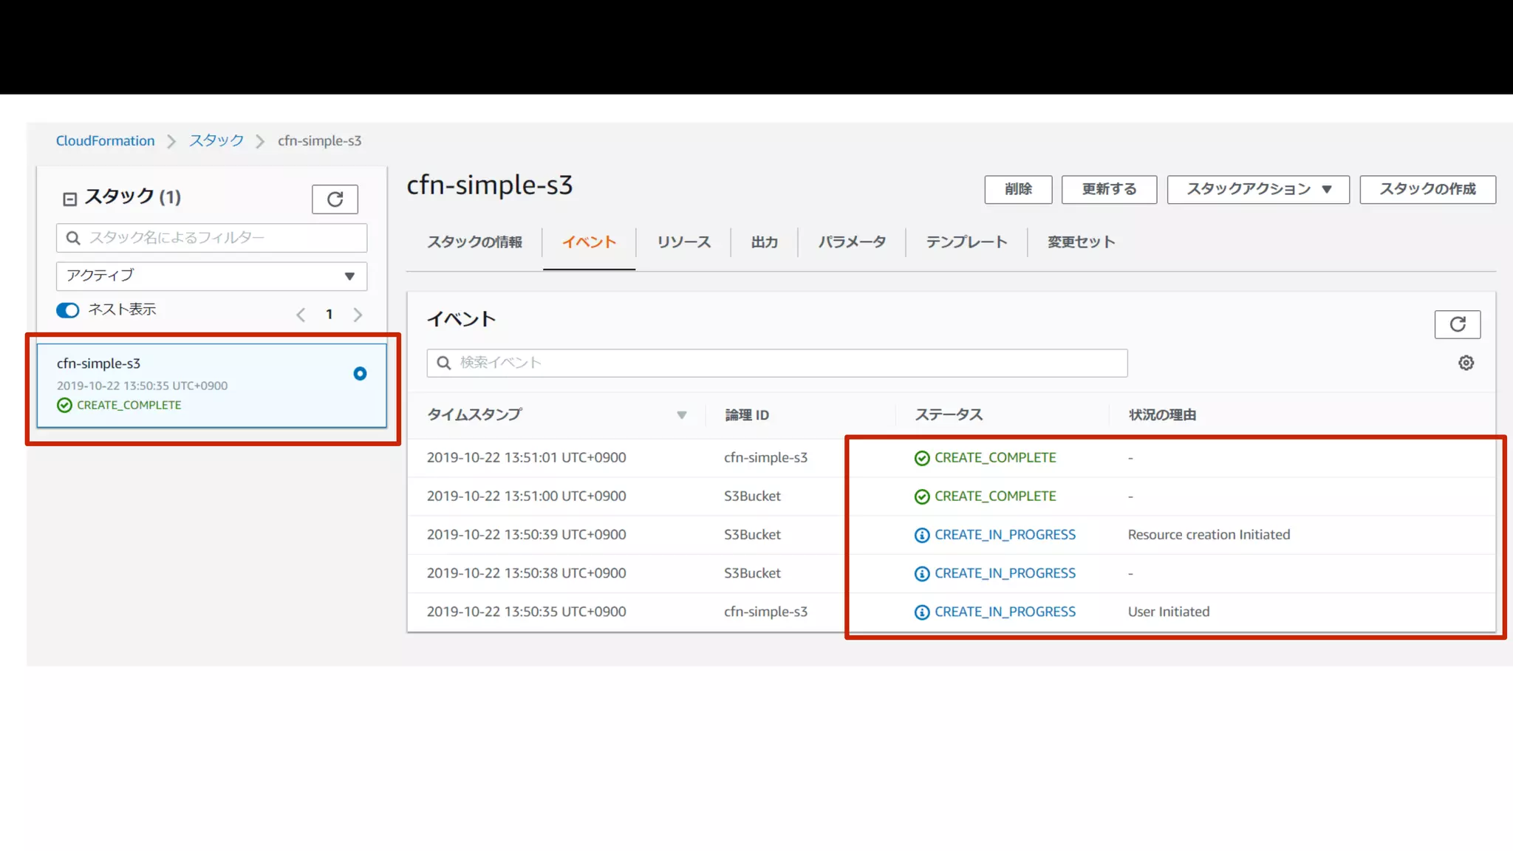
Task: Open CloudFormation breadcrumb link
Action: click(106, 141)
